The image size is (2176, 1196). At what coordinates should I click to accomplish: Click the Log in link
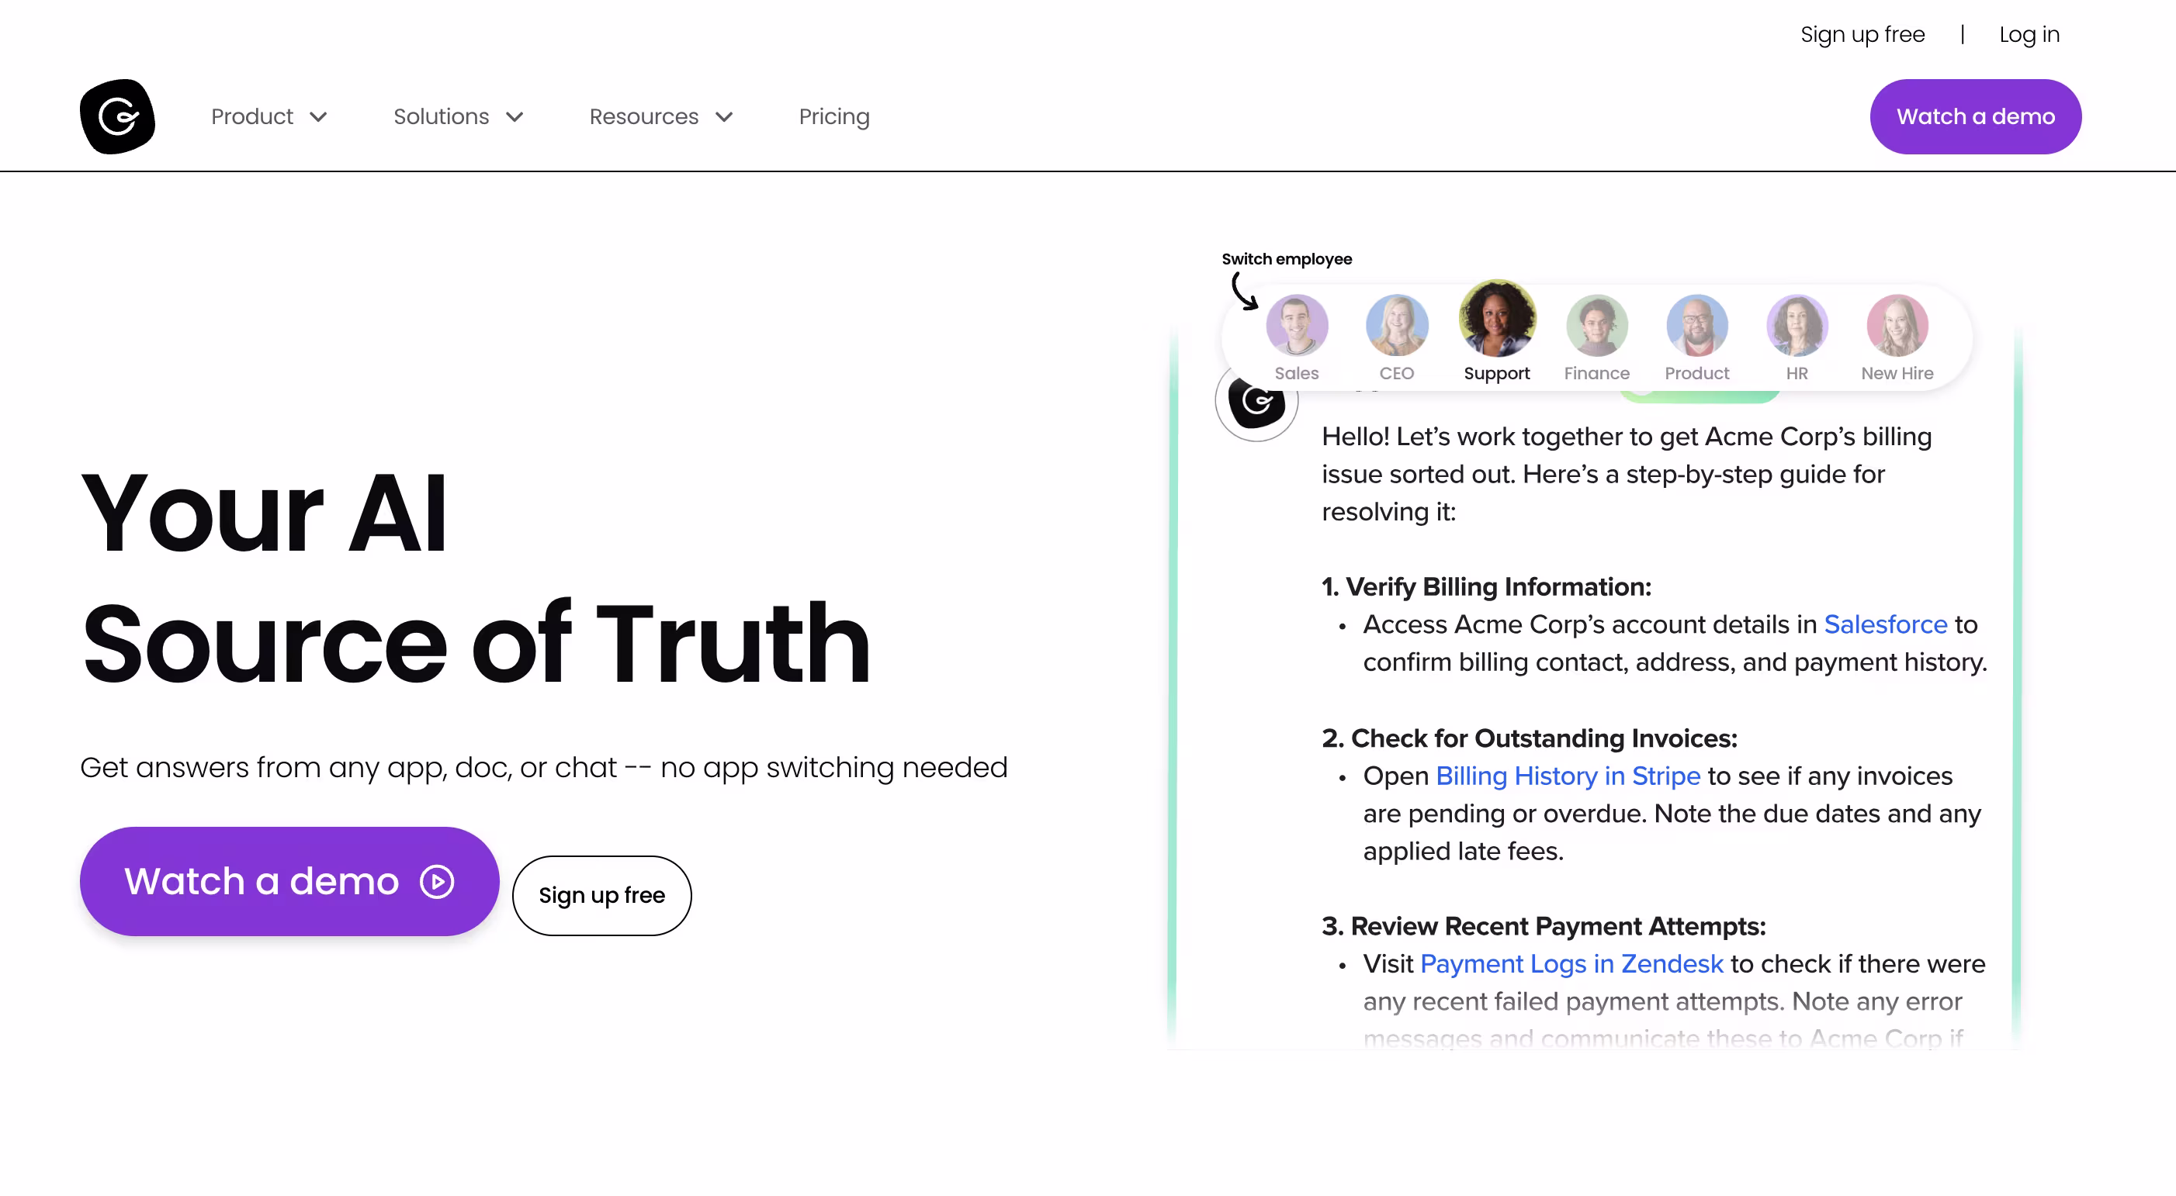coord(2029,35)
